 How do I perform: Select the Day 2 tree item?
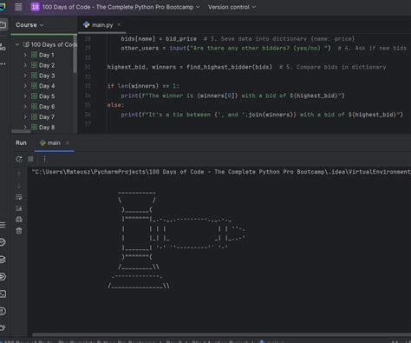pos(47,65)
